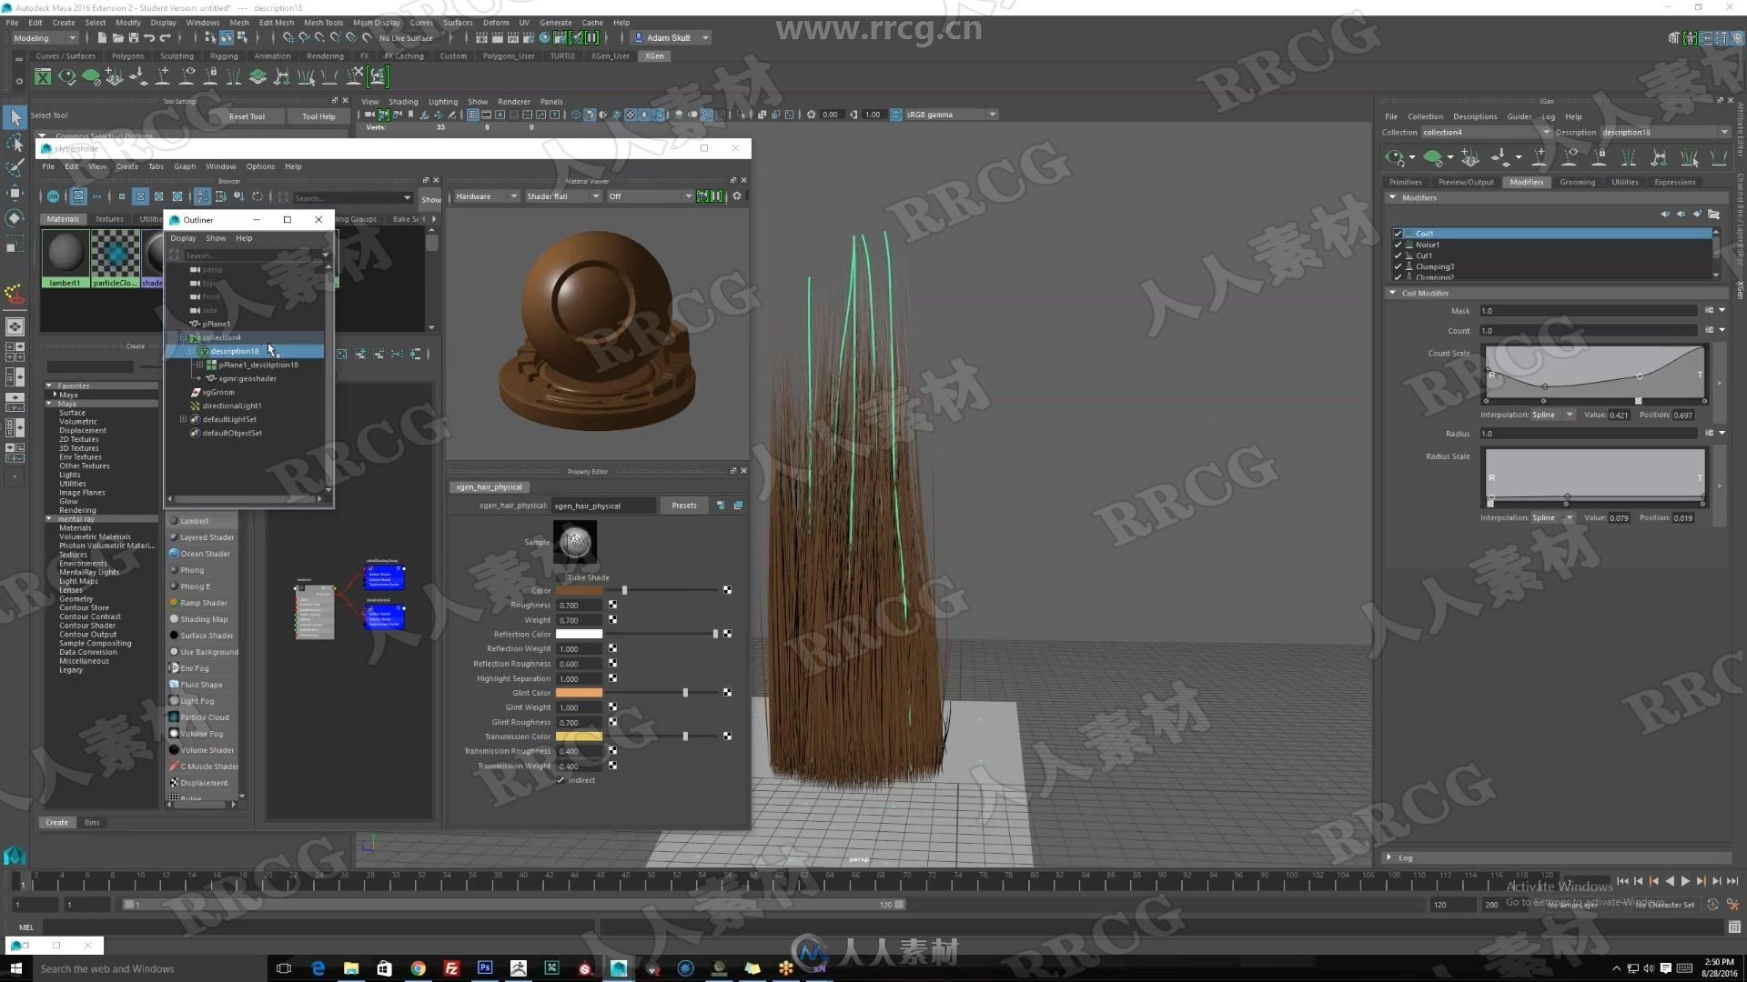Toggle the Noise1 modifier checkbox
This screenshot has width=1747, height=982.
click(x=1399, y=245)
